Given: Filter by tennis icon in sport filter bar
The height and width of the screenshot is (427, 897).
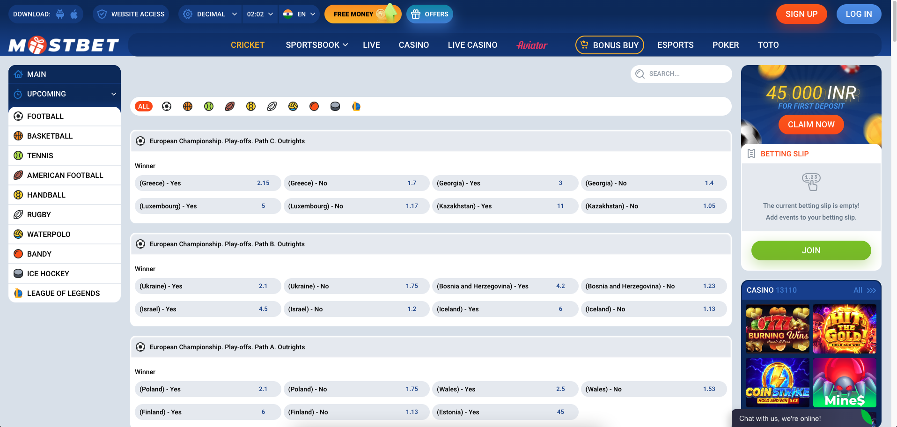Looking at the screenshot, I should click(x=209, y=106).
